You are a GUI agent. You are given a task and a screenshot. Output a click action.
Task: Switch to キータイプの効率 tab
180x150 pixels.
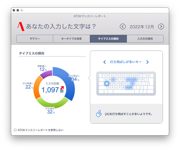(x=71, y=39)
